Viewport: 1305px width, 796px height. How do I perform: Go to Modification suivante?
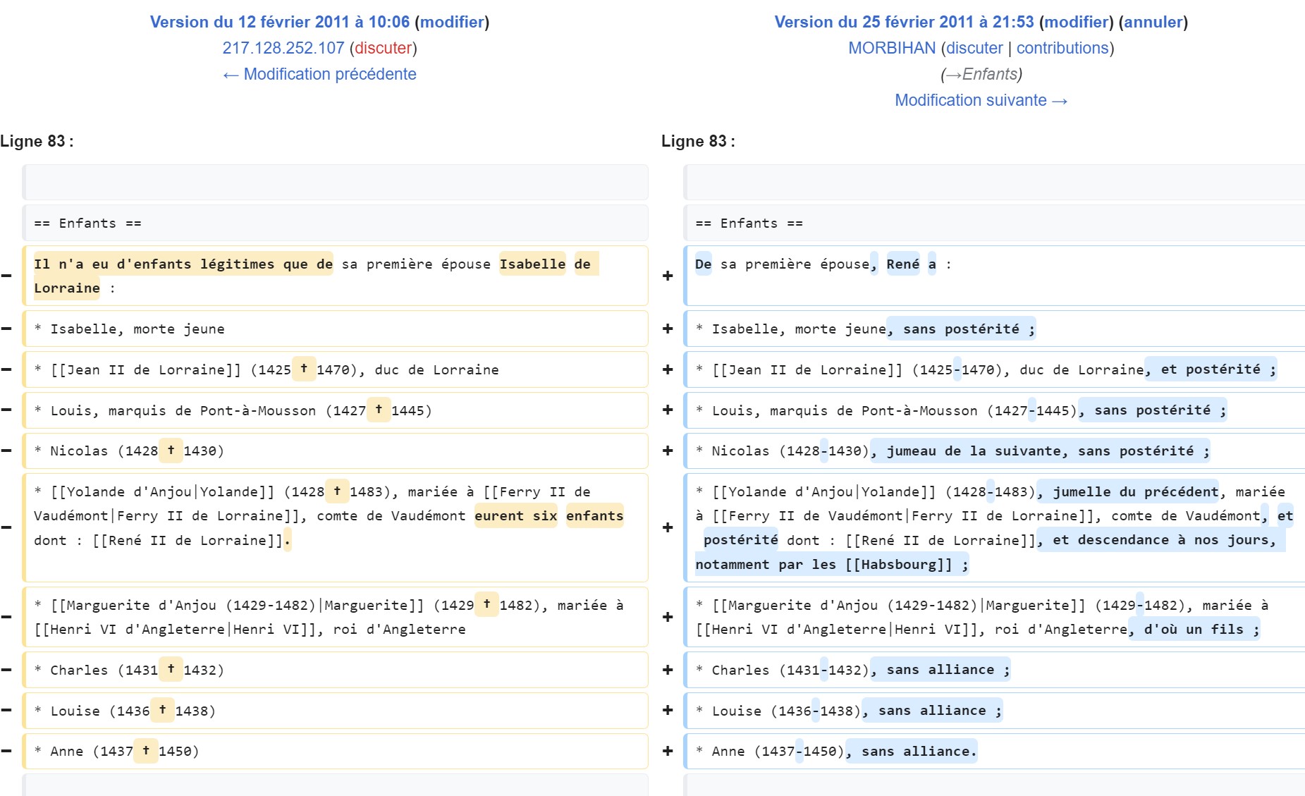(981, 100)
